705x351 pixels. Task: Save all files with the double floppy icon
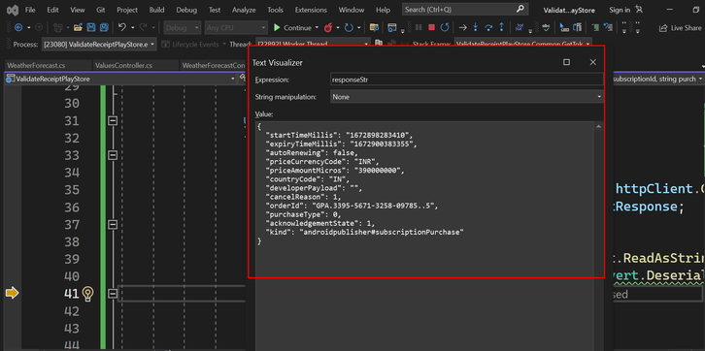[104, 28]
